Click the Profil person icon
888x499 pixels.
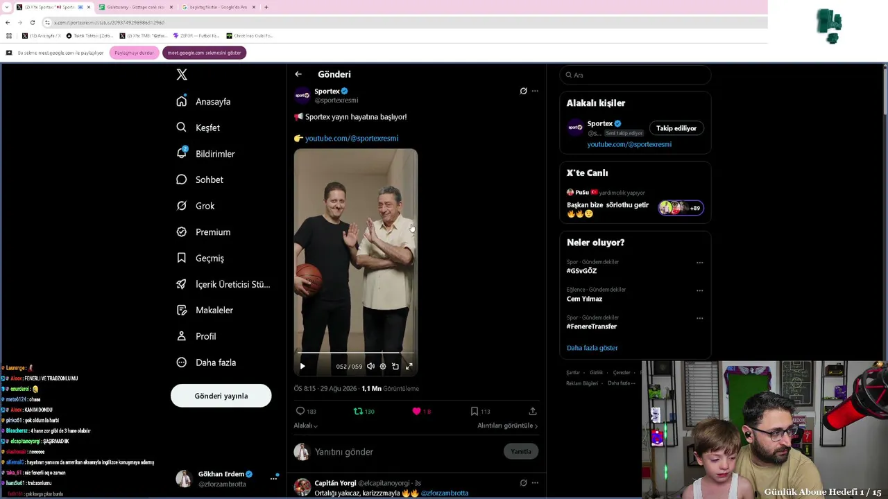182,336
